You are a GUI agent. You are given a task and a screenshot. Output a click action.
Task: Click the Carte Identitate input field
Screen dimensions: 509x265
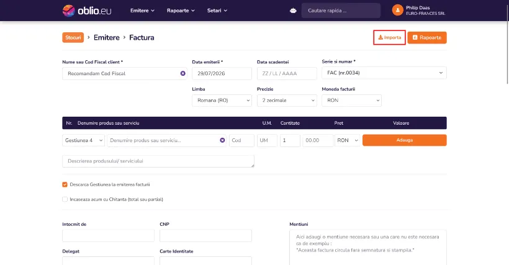(x=205, y=261)
